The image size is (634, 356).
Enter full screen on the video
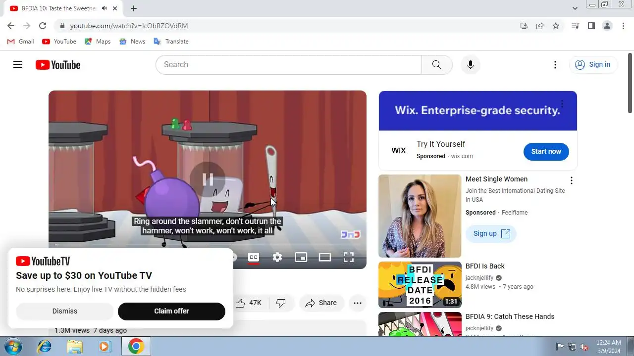tap(349, 257)
